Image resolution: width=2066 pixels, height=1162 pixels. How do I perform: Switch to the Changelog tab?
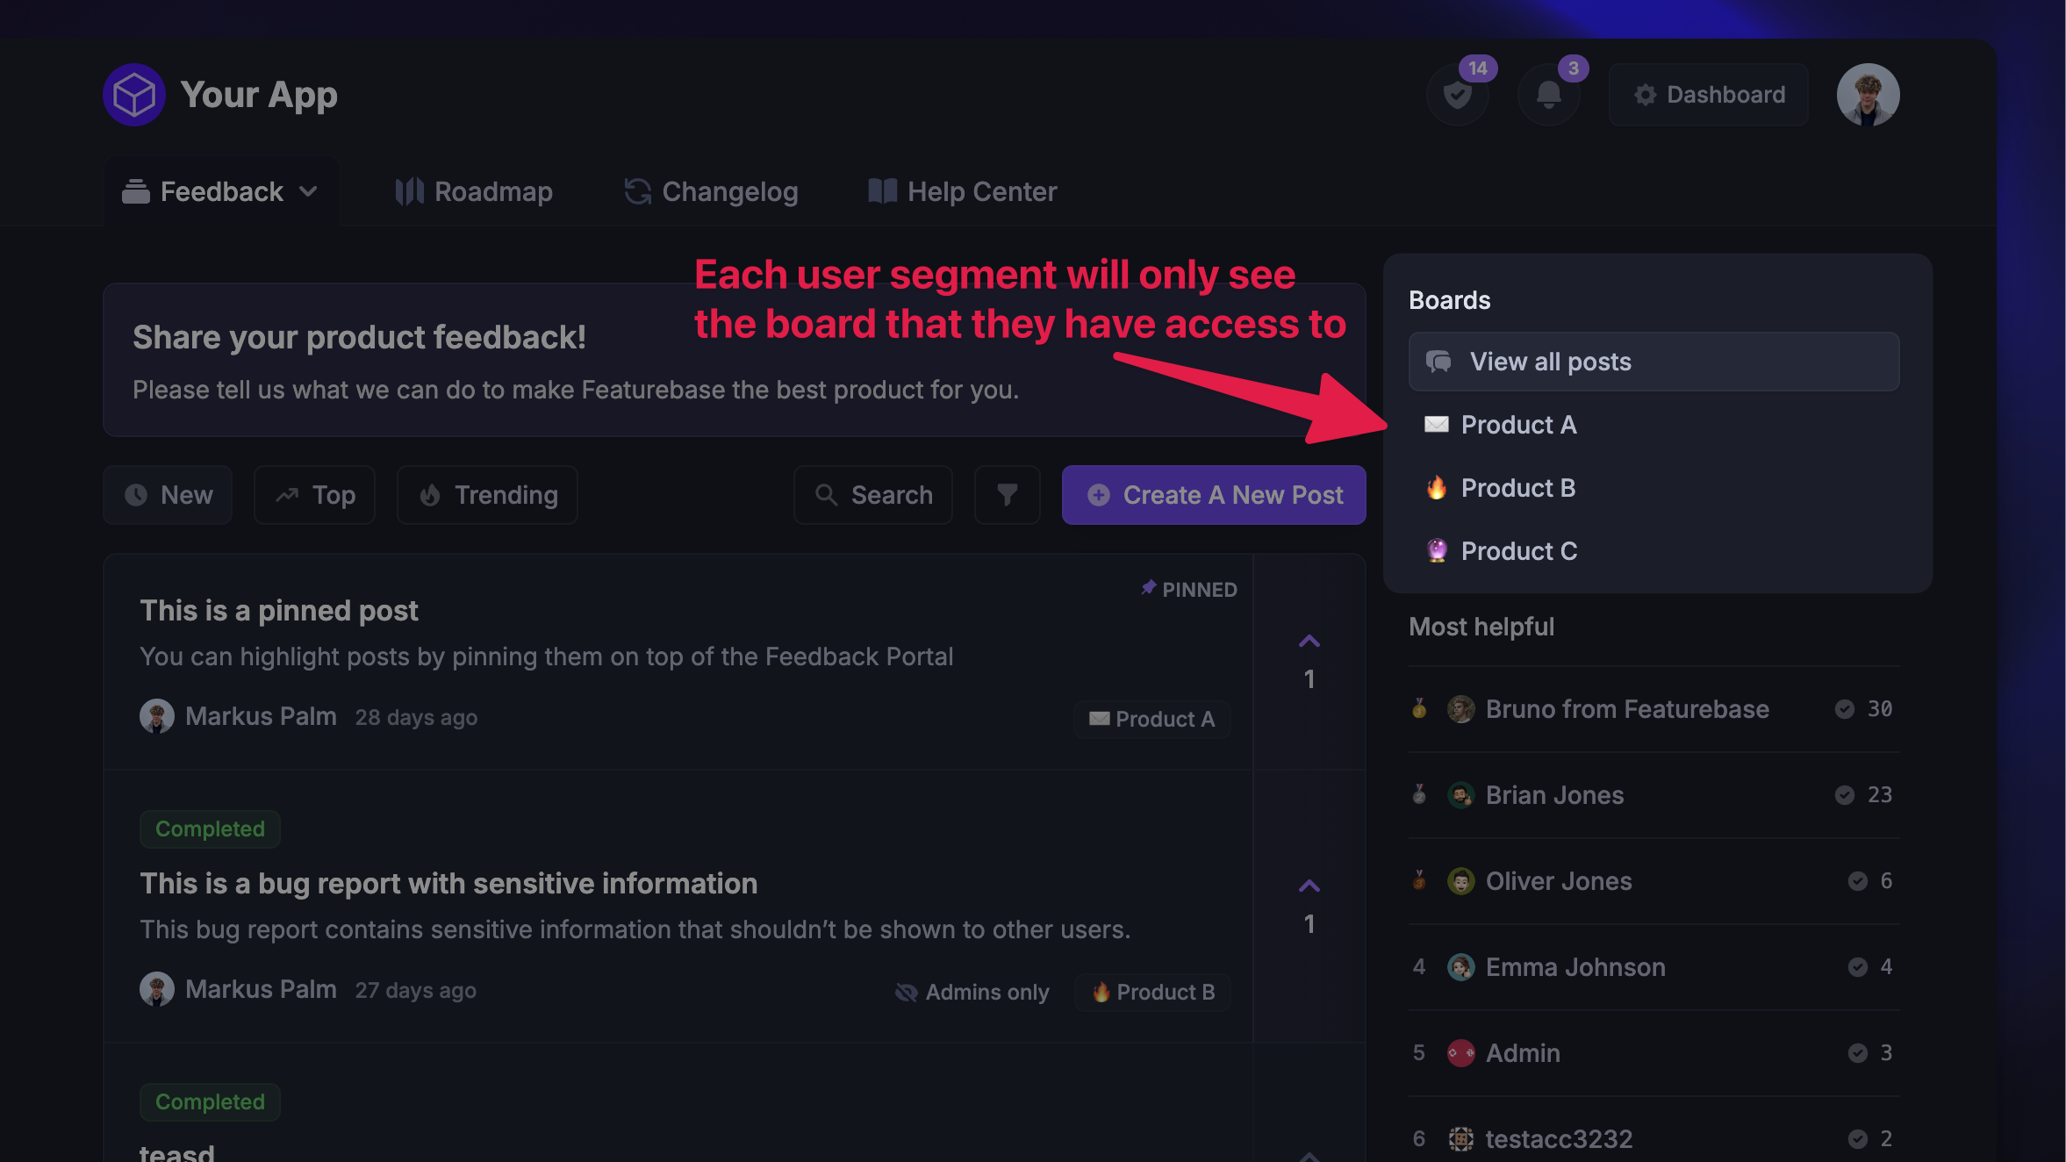(711, 191)
